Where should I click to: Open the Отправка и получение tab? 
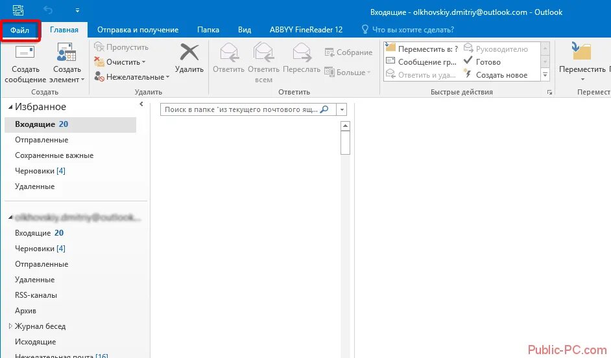(x=138, y=30)
